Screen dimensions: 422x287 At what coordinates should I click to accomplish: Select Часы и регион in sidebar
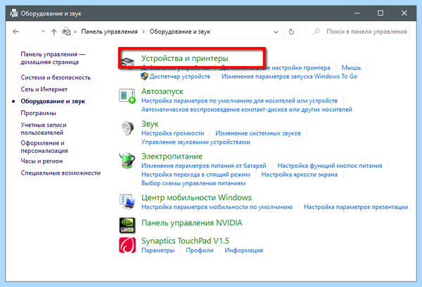click(x=41, y=161)
